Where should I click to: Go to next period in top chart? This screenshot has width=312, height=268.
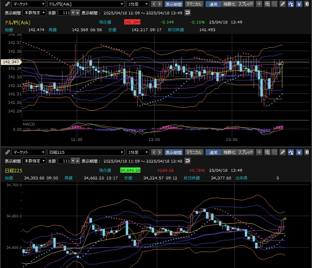[x=160, y=4]
